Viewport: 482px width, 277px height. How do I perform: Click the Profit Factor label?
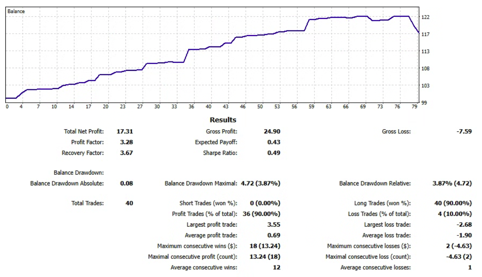87,142
